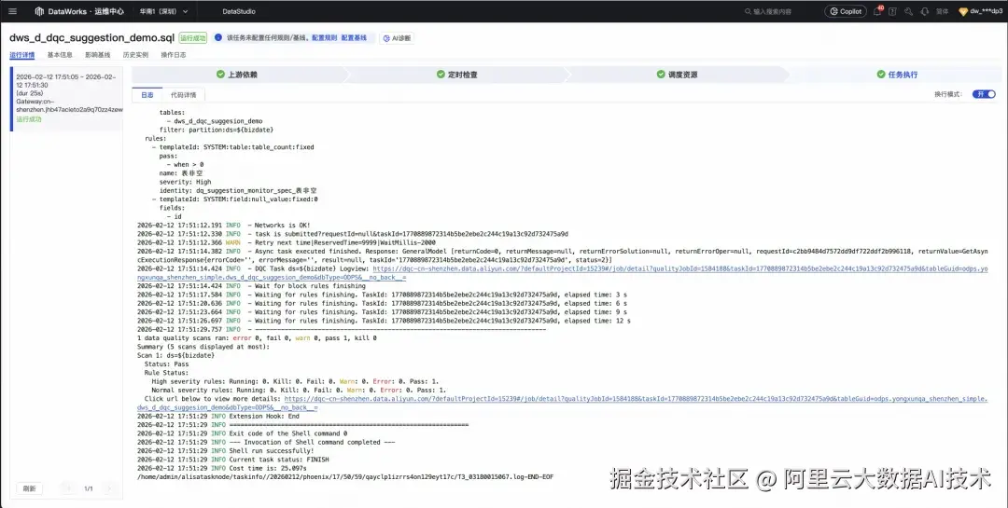
Task: Open the 配置规则 link
Action: click(x=324, y=38)
